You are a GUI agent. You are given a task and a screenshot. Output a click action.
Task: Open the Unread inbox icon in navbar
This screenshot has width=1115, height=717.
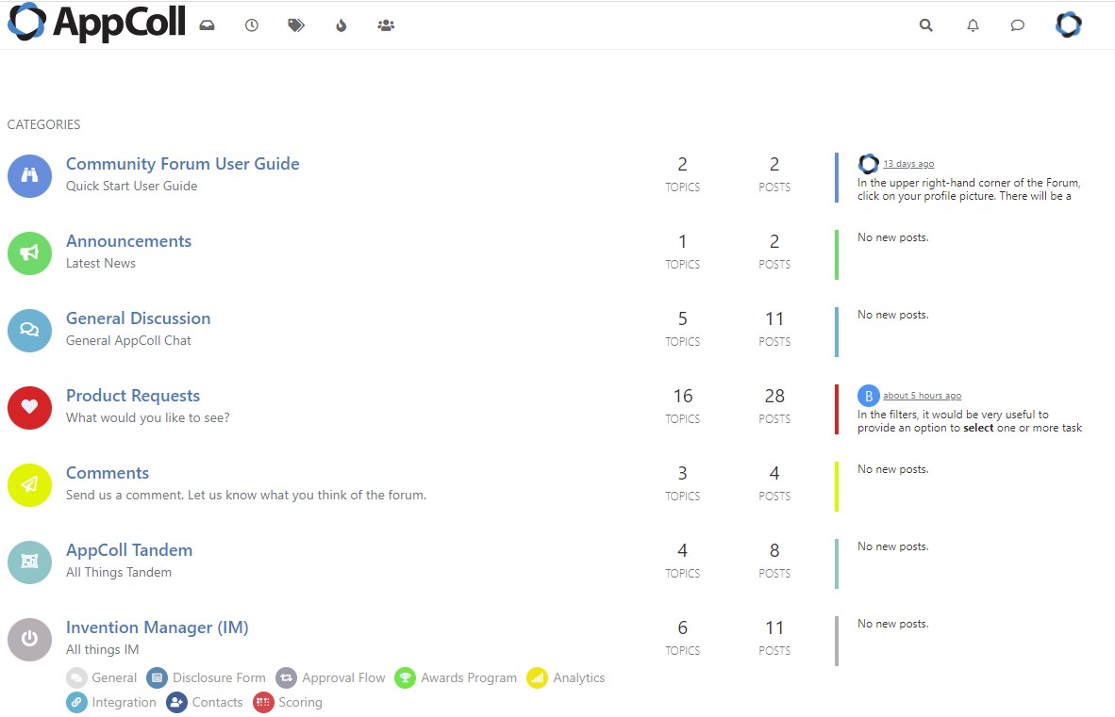(x=207, y=25)
